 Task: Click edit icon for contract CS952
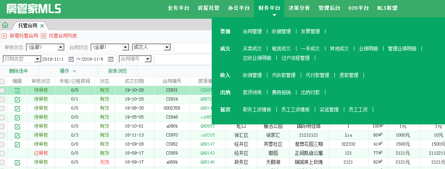17,144
